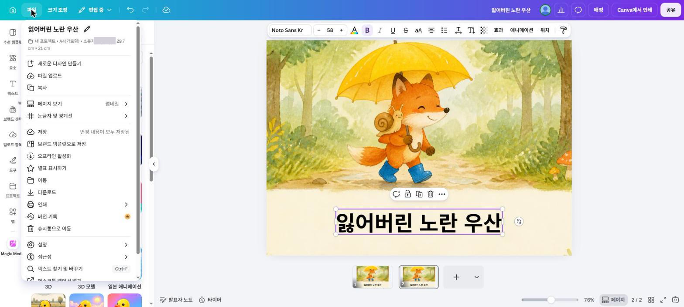684x307 pixels.
Task: Close the 파일 menu
Action: pos(31,10)
